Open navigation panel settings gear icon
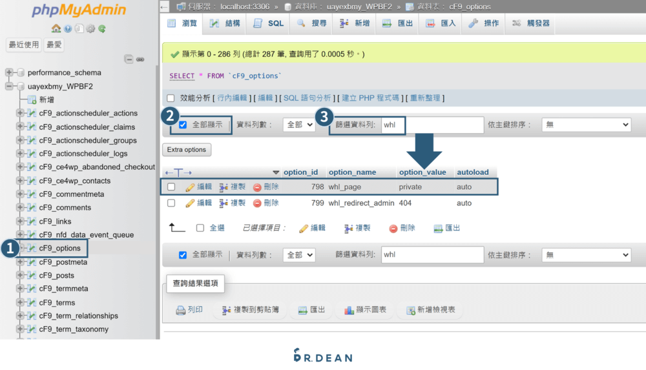 click(x=90, y=28)
